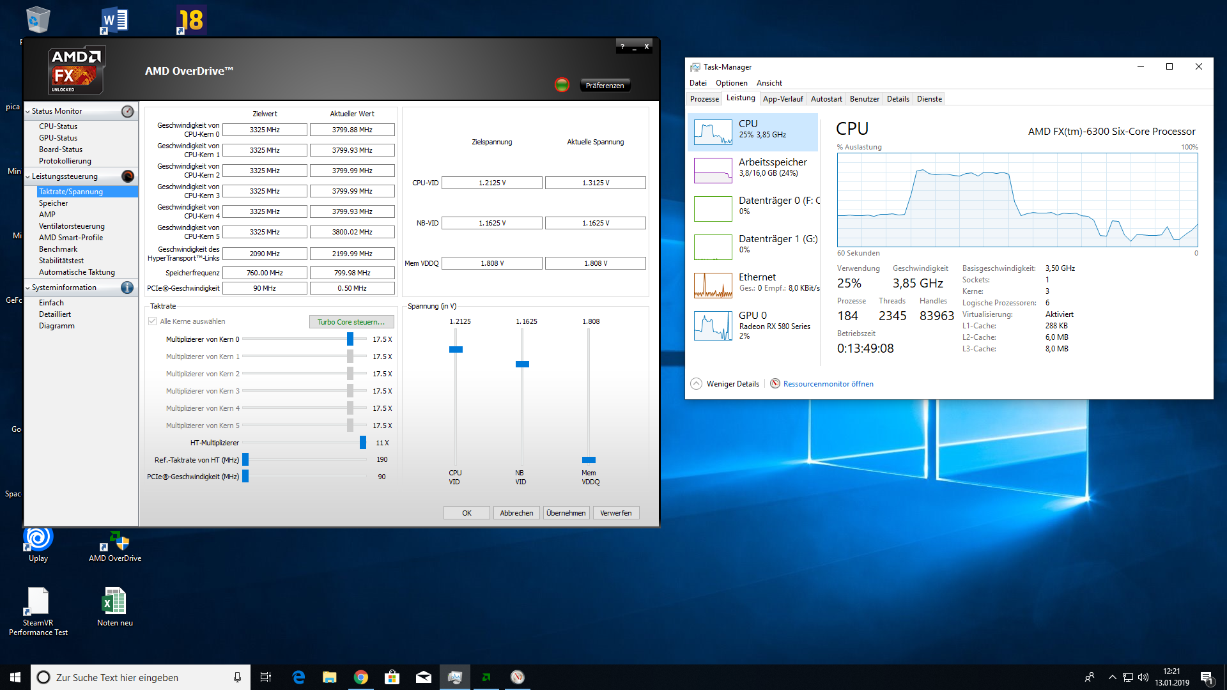The height and width of the screenshot is (690, 1227).
Task: Click Turbo Core steuern button
Action: pyautogui.click(x=351, y=322)
